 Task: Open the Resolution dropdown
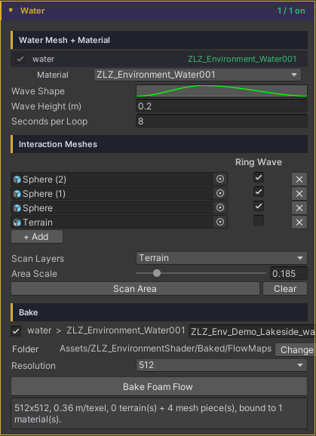point(222,365)
